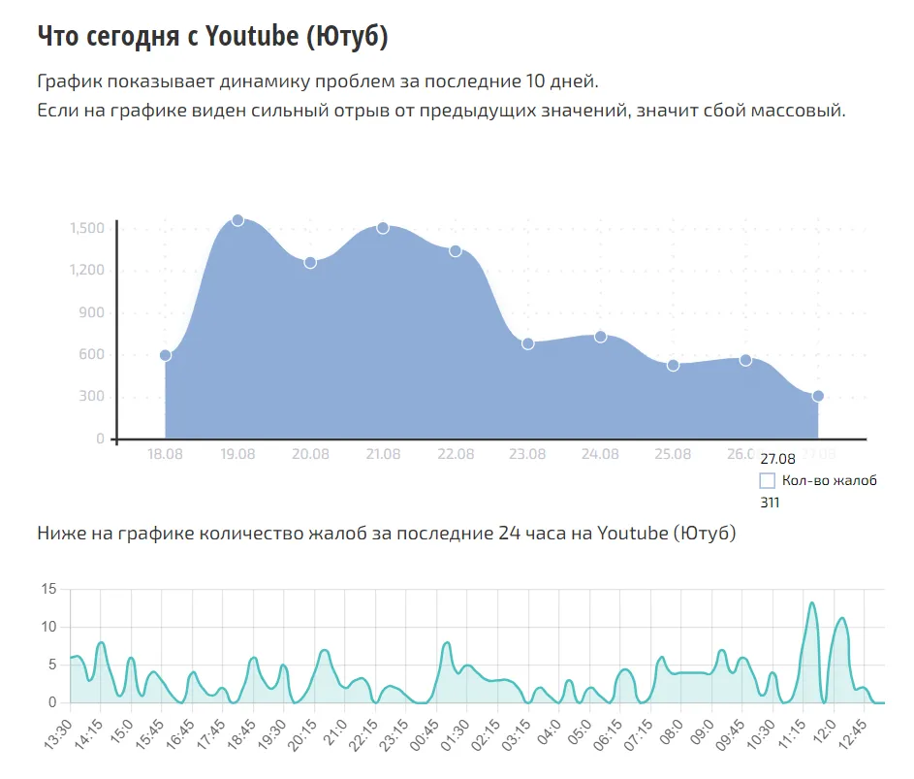The height and width of the screenshot is (779, 914).
Task: Click the 19.08 peak data point
Action: (237, 220)
